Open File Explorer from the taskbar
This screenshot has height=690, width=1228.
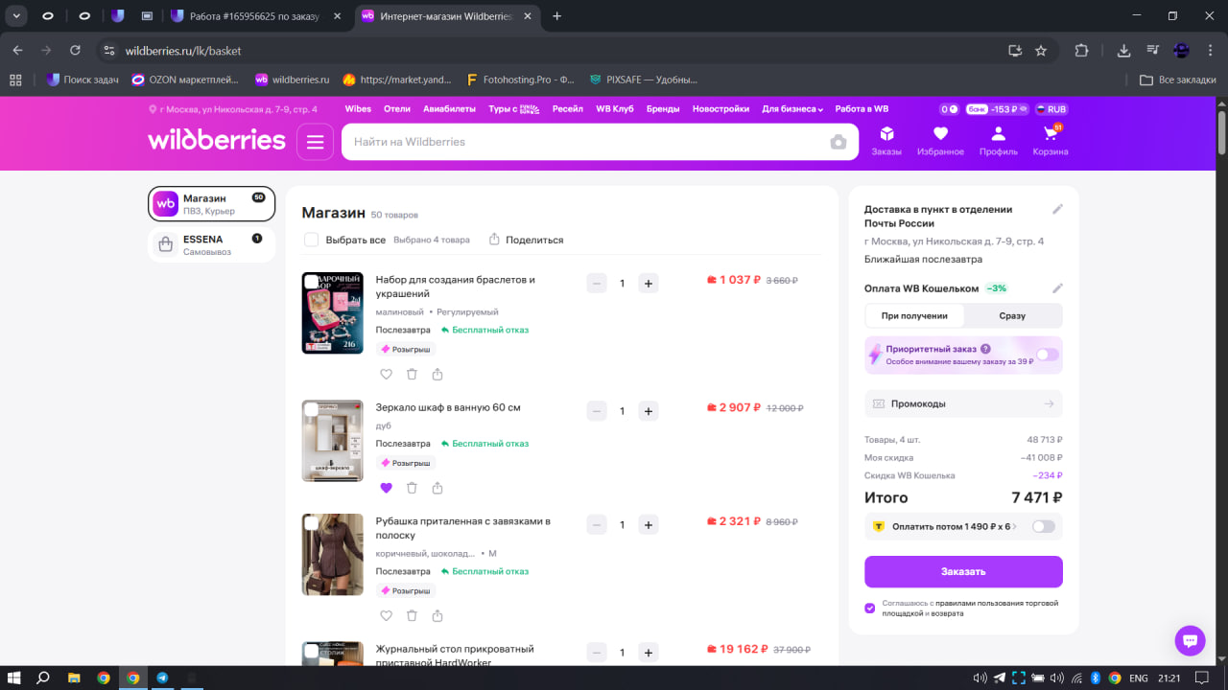(x=74, y=678)
